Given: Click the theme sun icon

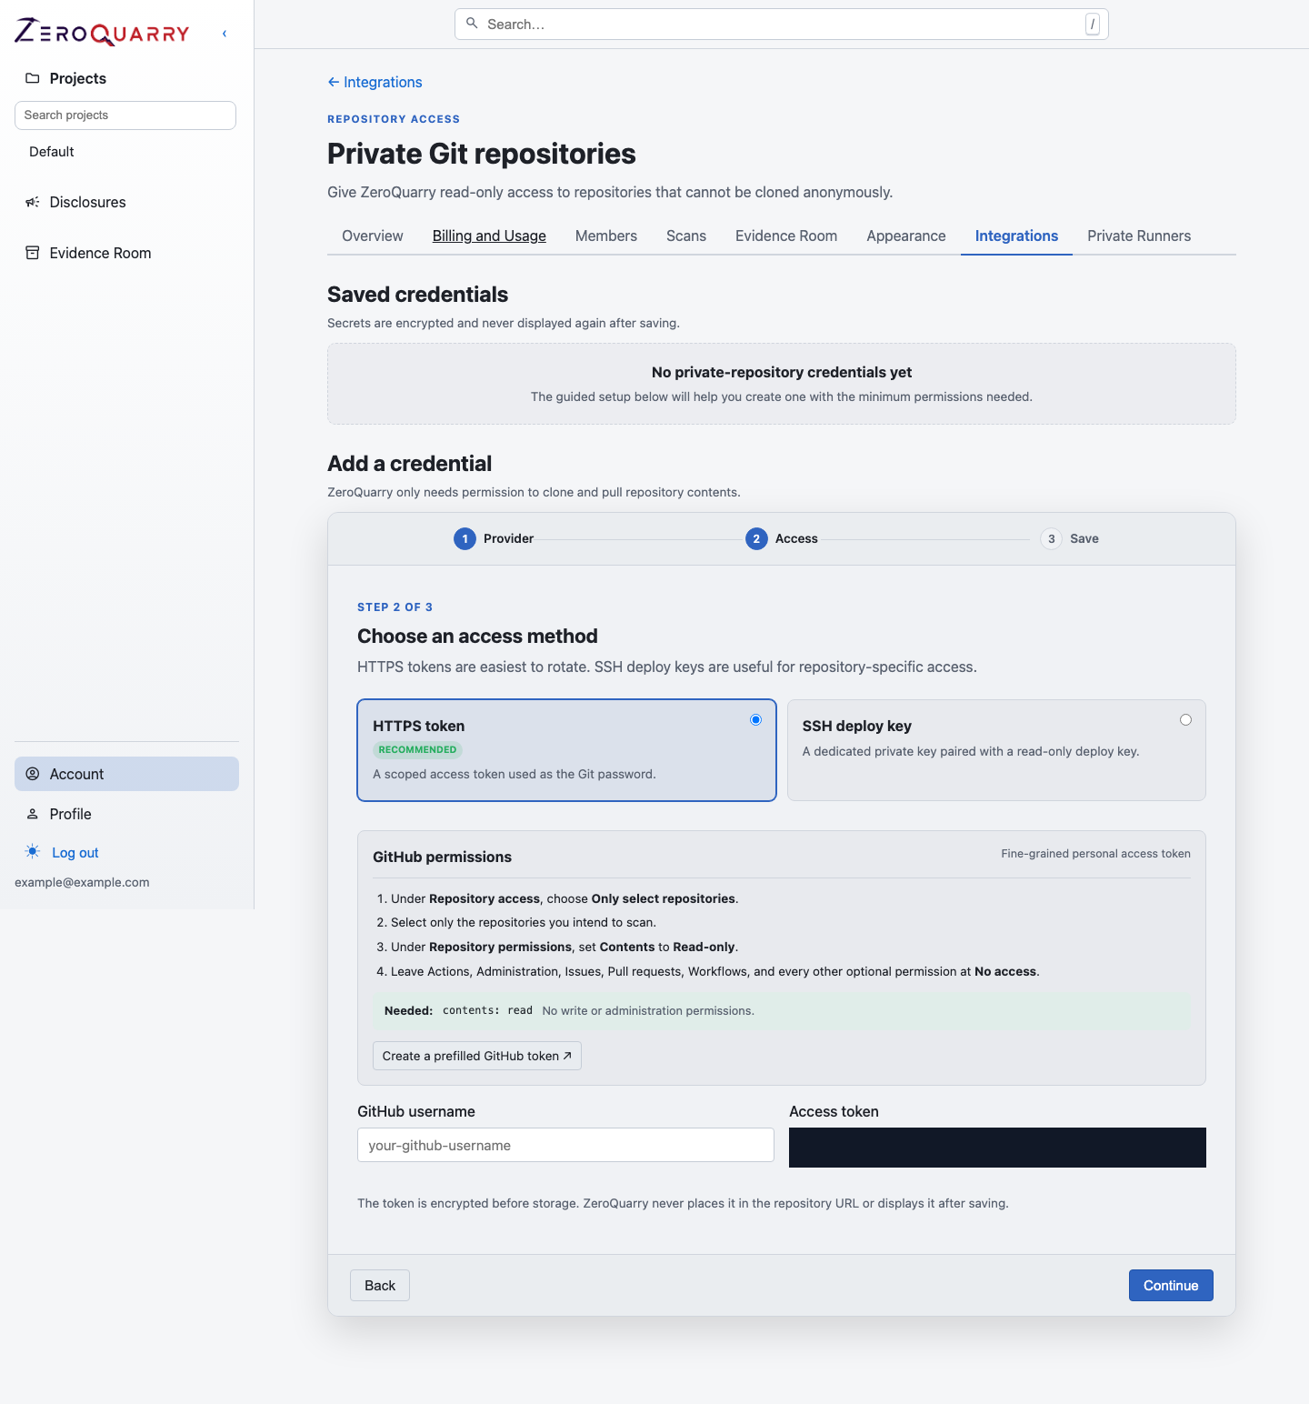Looking at the screenshot, I should (33, 852).
